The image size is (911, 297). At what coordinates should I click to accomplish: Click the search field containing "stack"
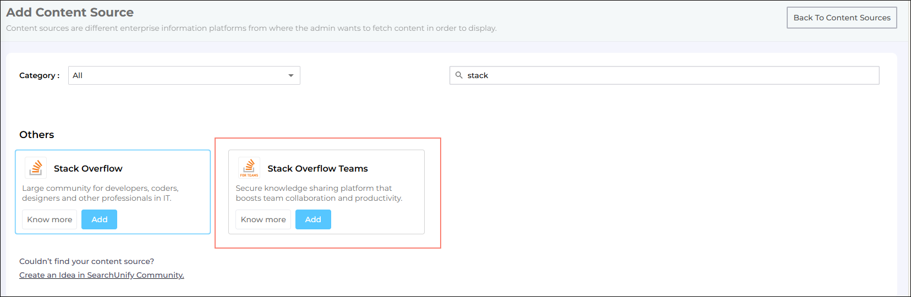tap(671, 75)
